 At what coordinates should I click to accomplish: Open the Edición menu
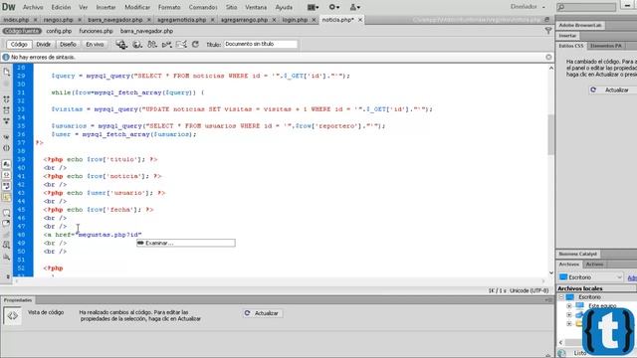coord(61,7)
